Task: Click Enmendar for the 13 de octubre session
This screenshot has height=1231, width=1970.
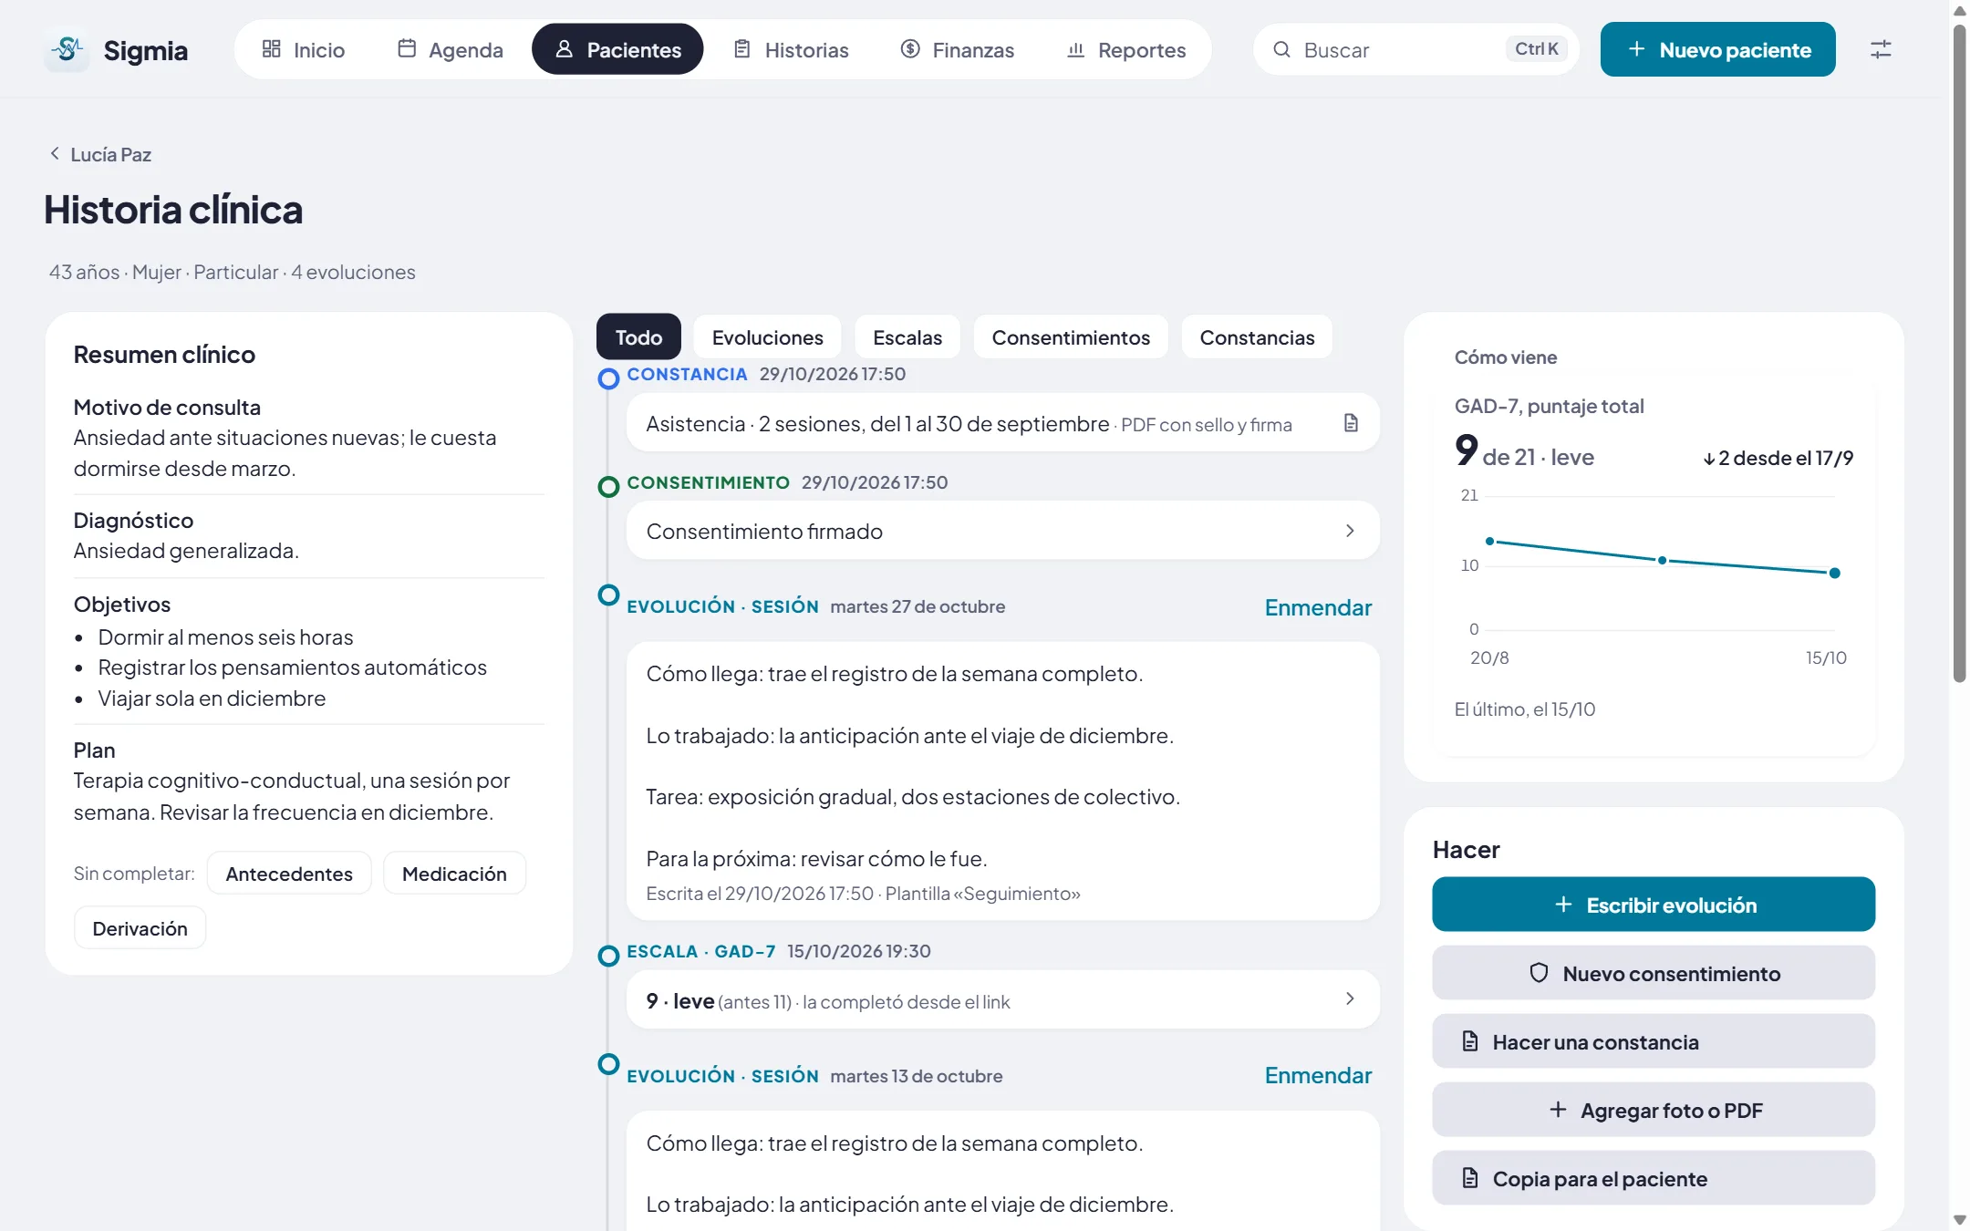Action: click(x=1318, y=1075)
